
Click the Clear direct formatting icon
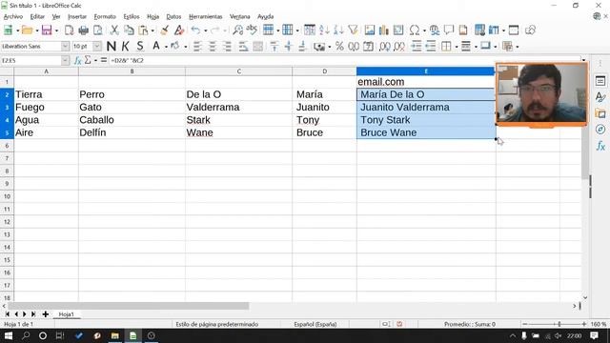(x=179, y=30)
